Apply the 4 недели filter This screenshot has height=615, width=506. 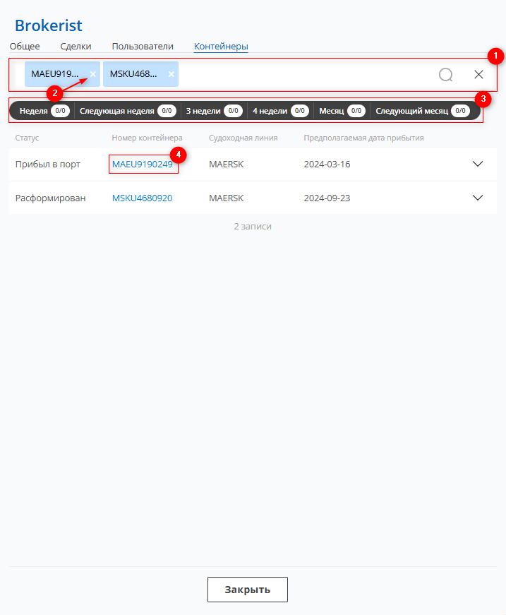point(281,111)
